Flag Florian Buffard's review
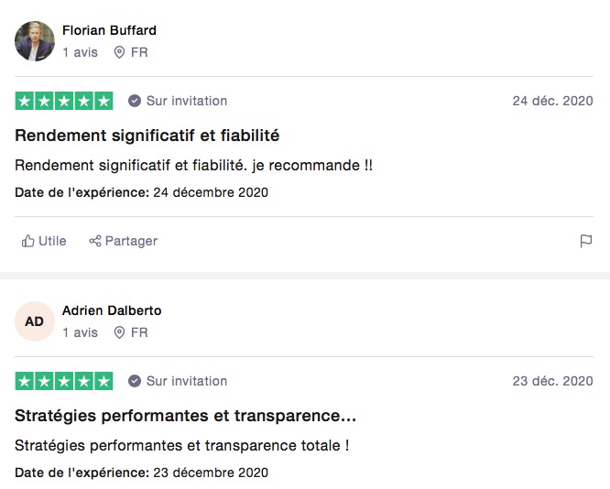The width and height of the screenshot is (610, 489). click(x=586, y=241)
